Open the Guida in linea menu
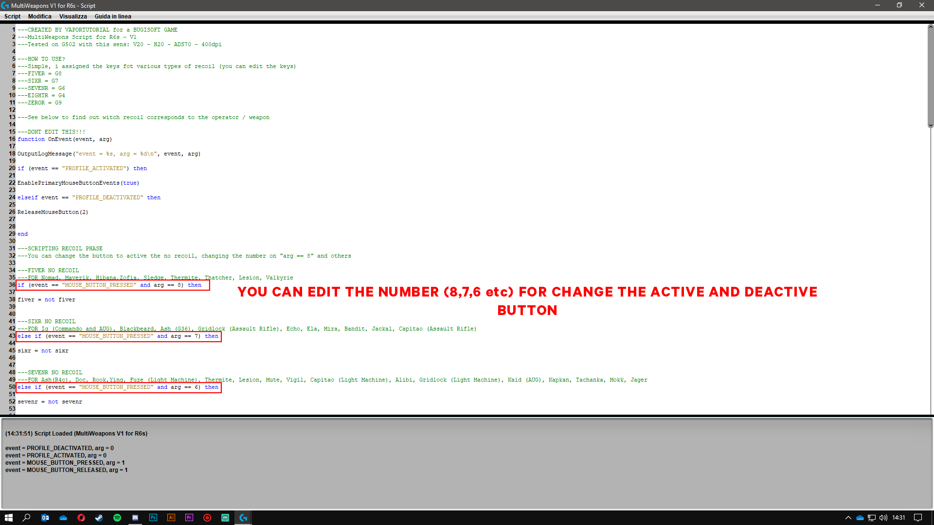934x525 pixels. click(x=113, y=17)
